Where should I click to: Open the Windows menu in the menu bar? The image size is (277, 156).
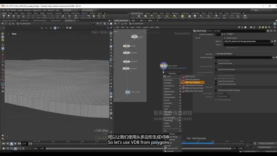point(28,10)
